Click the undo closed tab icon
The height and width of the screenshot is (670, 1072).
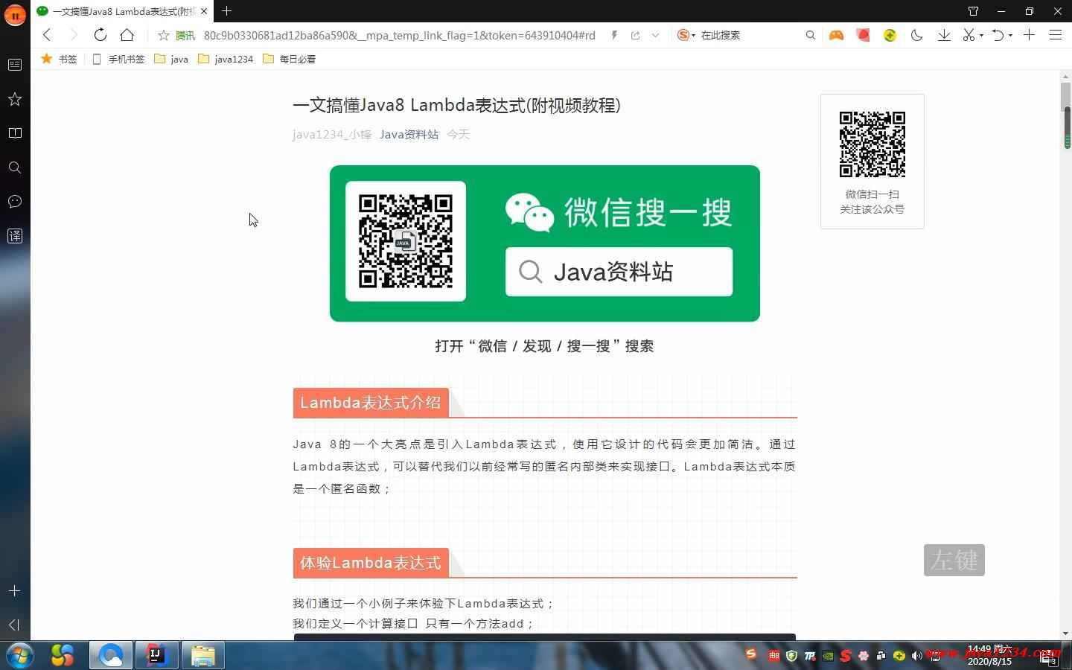pyautogui.click(x=998, y=35)
